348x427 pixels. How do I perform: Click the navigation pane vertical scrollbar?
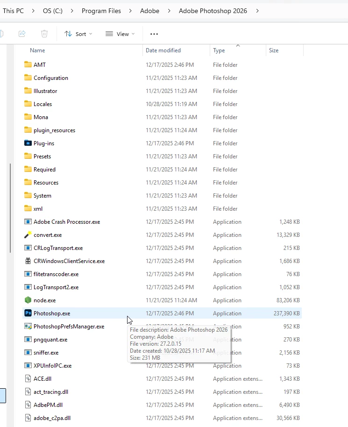pyautogui.click(x=10, y=208)
